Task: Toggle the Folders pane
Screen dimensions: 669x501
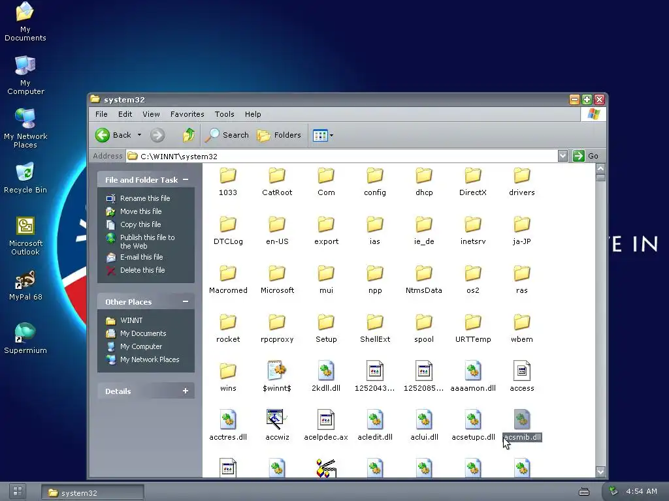Action: [279, 135]
